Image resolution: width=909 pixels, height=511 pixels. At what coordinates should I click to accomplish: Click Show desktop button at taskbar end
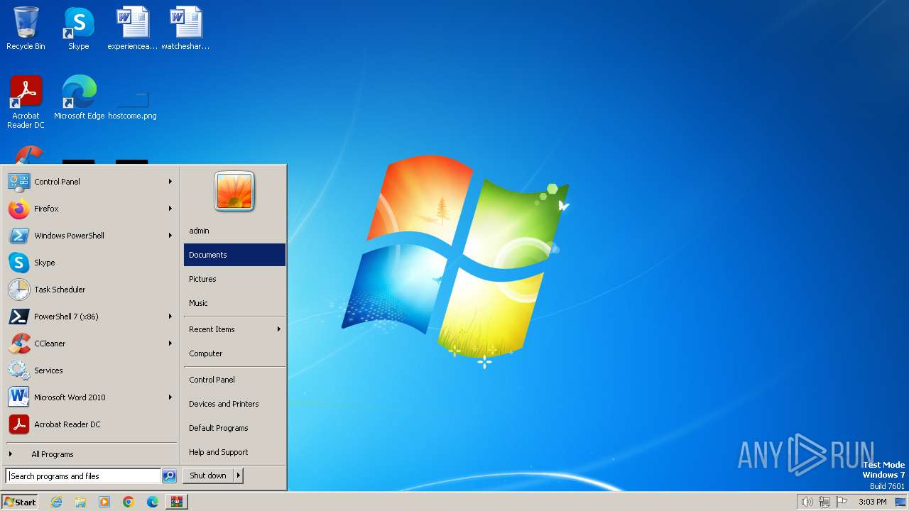(x=900, y=502)
